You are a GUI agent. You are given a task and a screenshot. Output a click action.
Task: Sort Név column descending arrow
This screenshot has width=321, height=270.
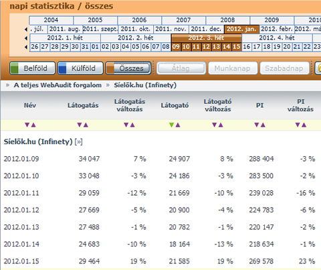[27, 125]
